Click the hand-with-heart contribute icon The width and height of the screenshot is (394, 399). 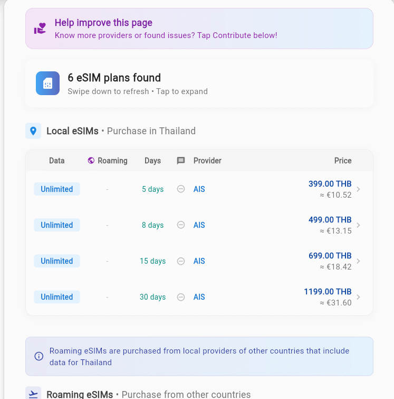click(40, 28)
